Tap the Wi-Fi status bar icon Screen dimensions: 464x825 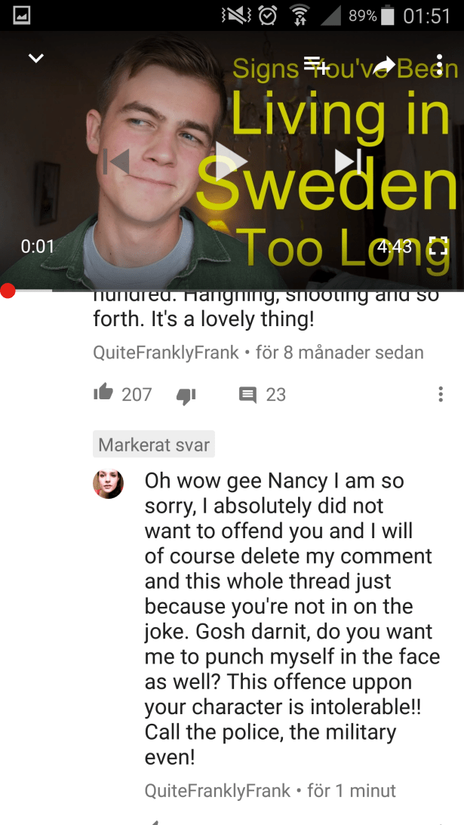tap(298, 16)
